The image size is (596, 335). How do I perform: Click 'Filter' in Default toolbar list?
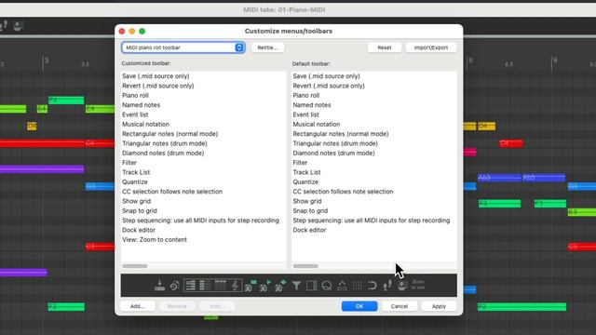click(300, 163)
